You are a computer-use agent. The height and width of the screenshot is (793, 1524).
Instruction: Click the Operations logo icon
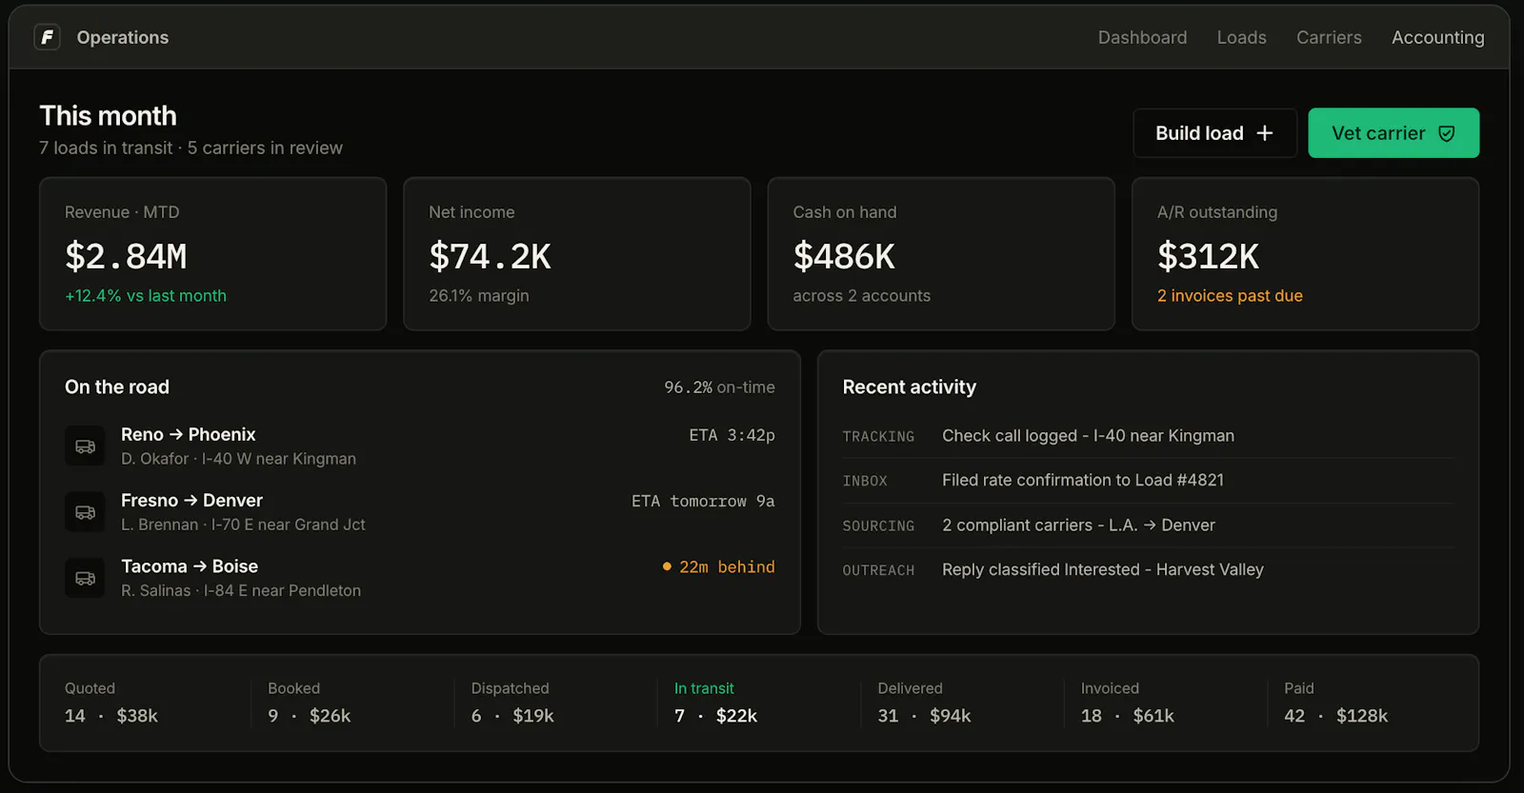47,37
